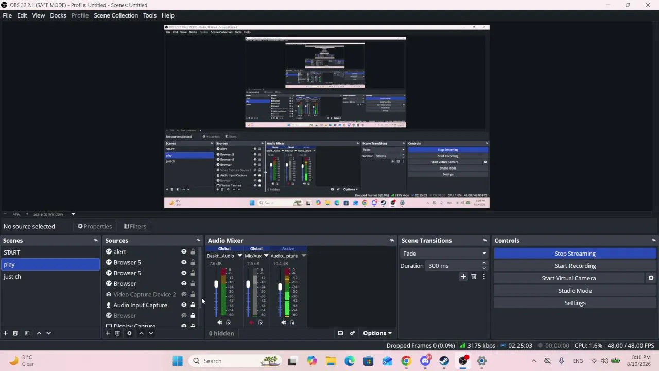Screen dimensions: 659x371
Task: Open the Filters button above Sources
Action: [135, 226]
